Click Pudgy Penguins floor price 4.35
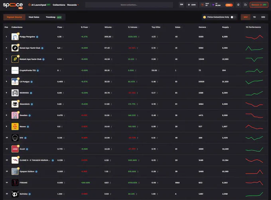Screen dimensions: 271x200 (59, 37)
